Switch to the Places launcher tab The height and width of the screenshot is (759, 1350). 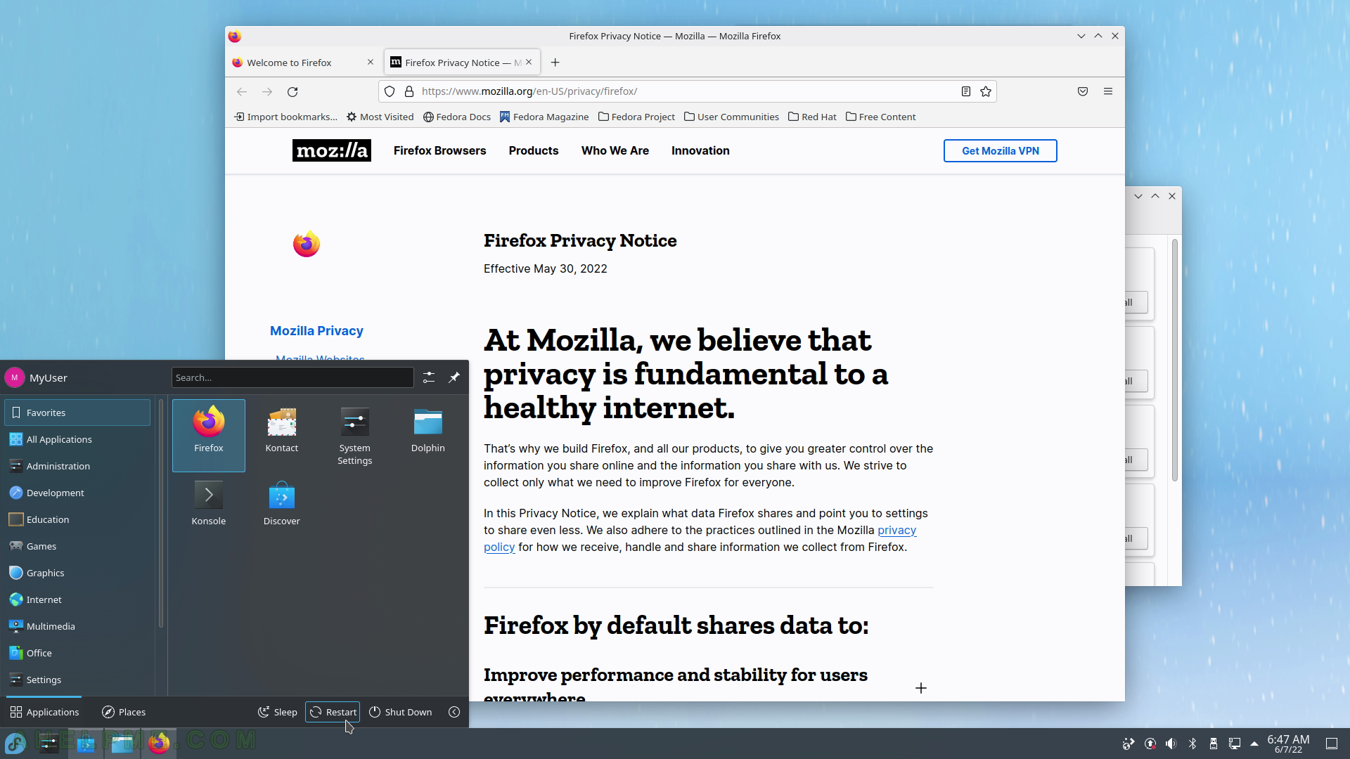coord(124,712)
